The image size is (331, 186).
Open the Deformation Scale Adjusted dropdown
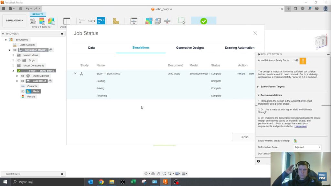[x=307, y=147]
